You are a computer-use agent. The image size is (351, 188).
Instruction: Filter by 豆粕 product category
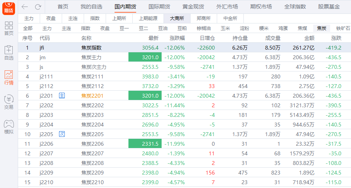[182, 28]
